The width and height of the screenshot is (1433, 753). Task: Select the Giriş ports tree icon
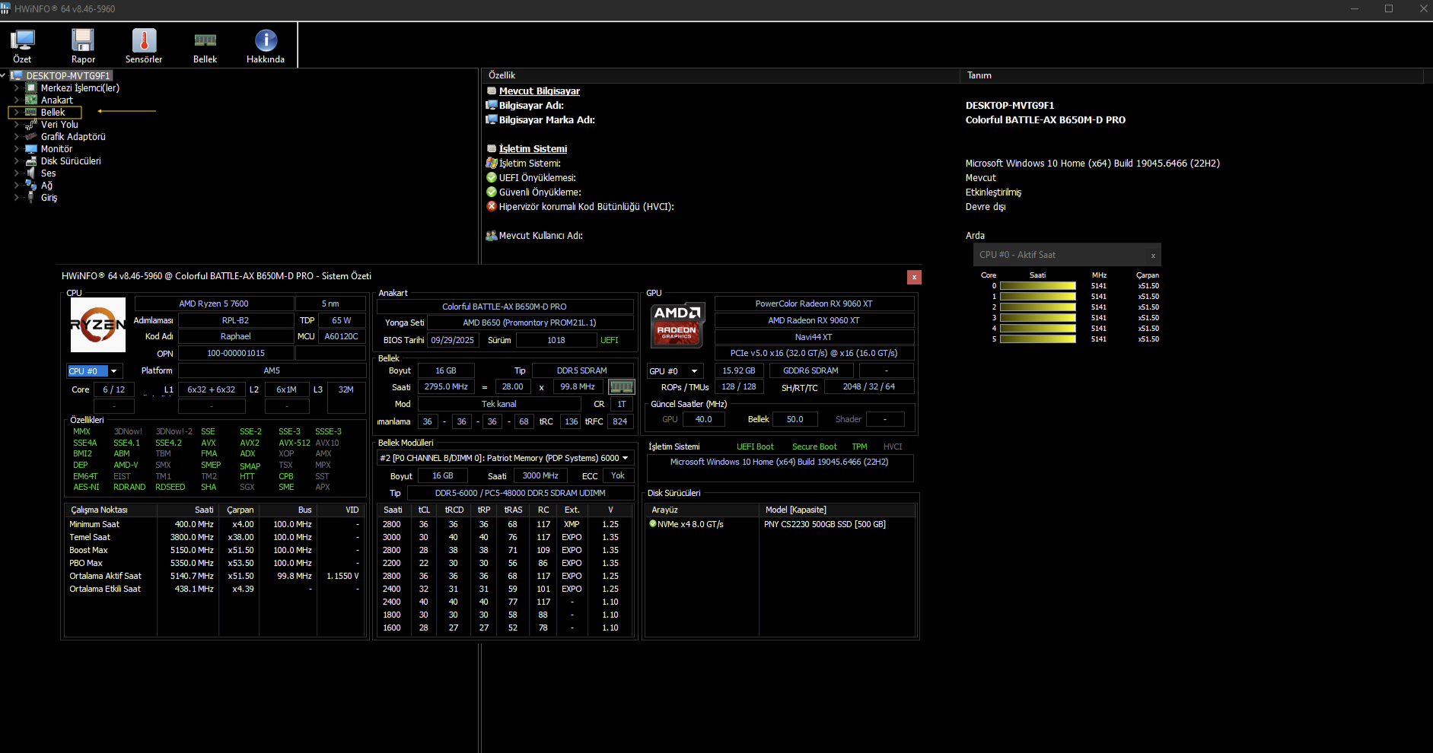[x=31, y=198]
